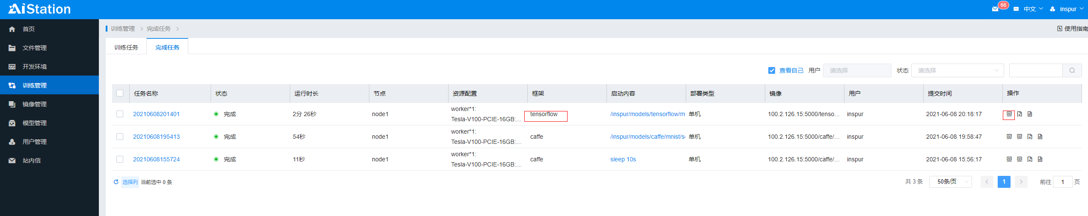
Task: Select the checkbox for task 20210608195413
Action: coord(120,137)
